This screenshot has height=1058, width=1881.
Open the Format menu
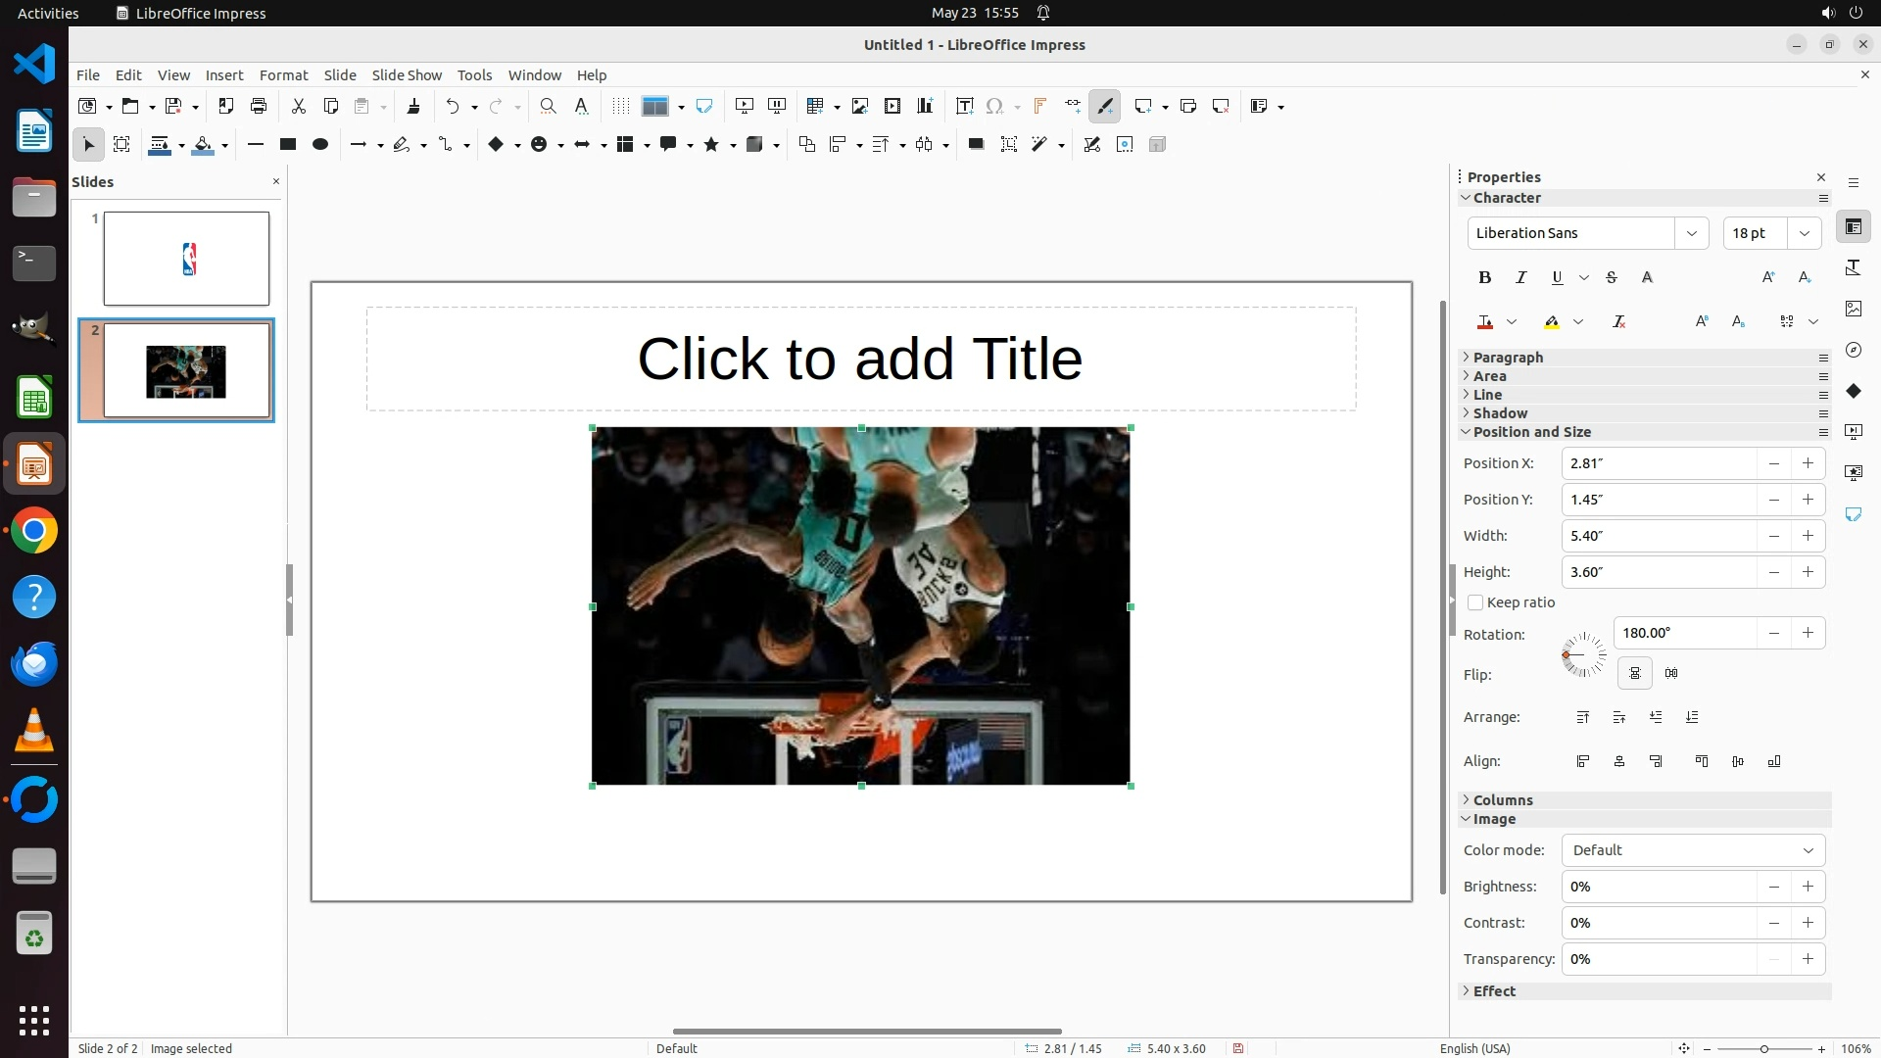point(283,75)
